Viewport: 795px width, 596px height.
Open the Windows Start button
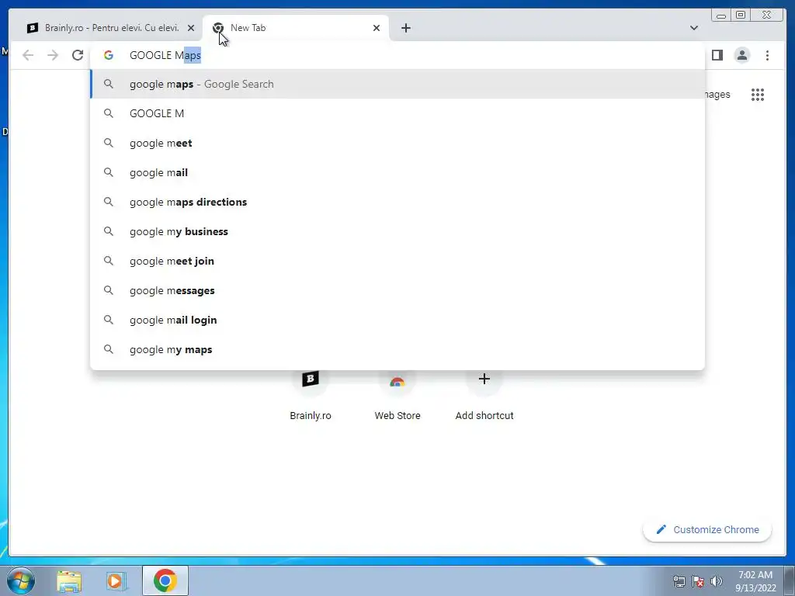21,580
